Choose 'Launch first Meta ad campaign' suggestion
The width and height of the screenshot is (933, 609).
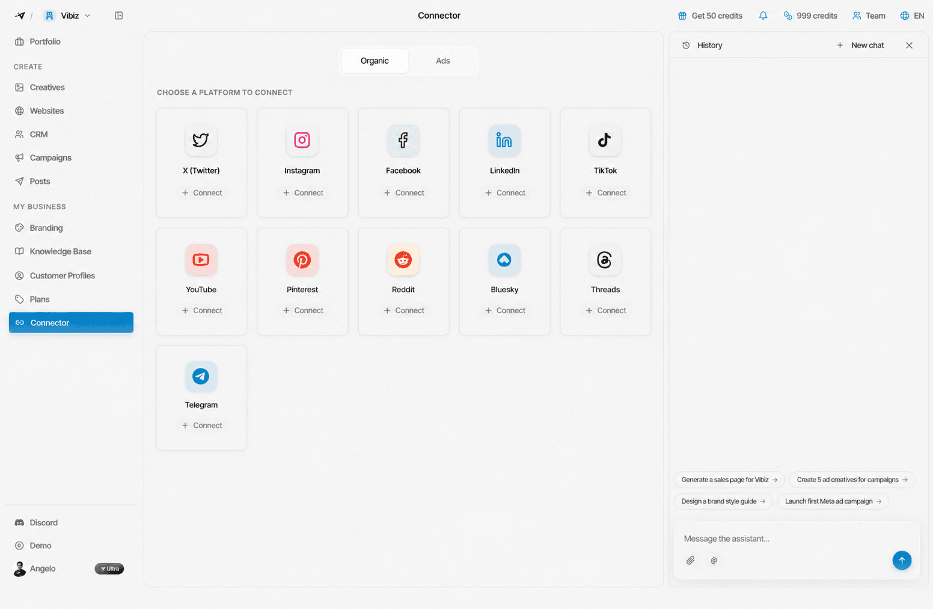[x=833, y=501]
